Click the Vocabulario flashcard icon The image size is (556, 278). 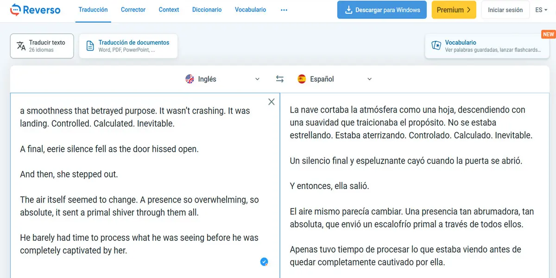(436, 45)
